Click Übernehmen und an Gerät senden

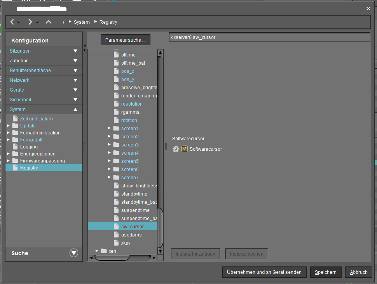coord(264,272)
